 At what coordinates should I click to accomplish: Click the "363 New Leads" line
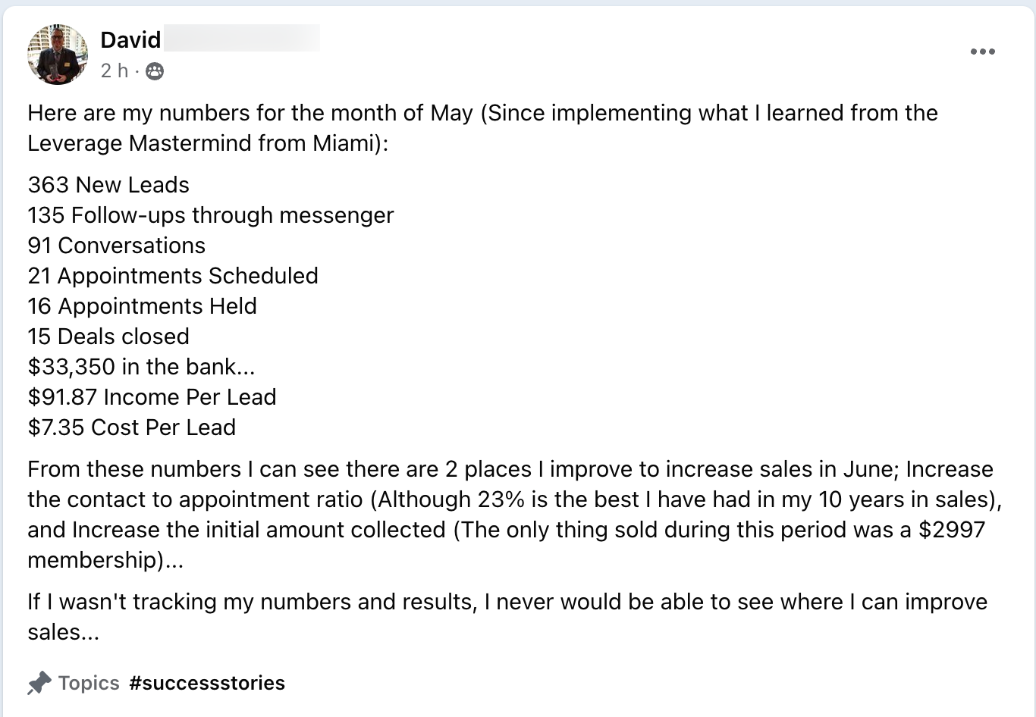click(x=108, y=185)
